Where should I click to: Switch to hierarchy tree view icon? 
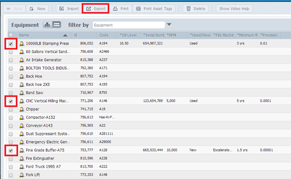[x=47, y=25]
